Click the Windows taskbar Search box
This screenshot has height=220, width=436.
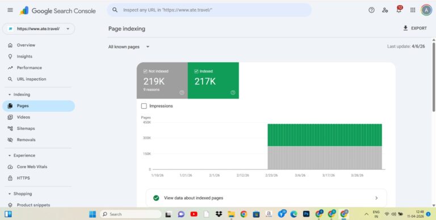131,214
